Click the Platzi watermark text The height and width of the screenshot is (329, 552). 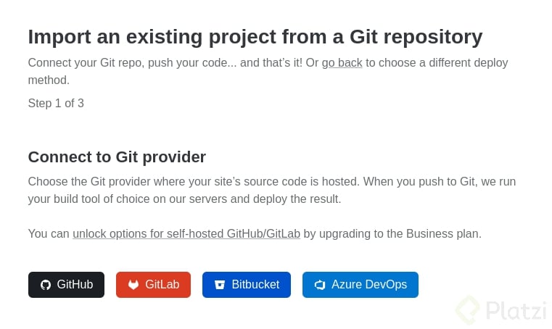pyautogui.click(x=516, y=311)
